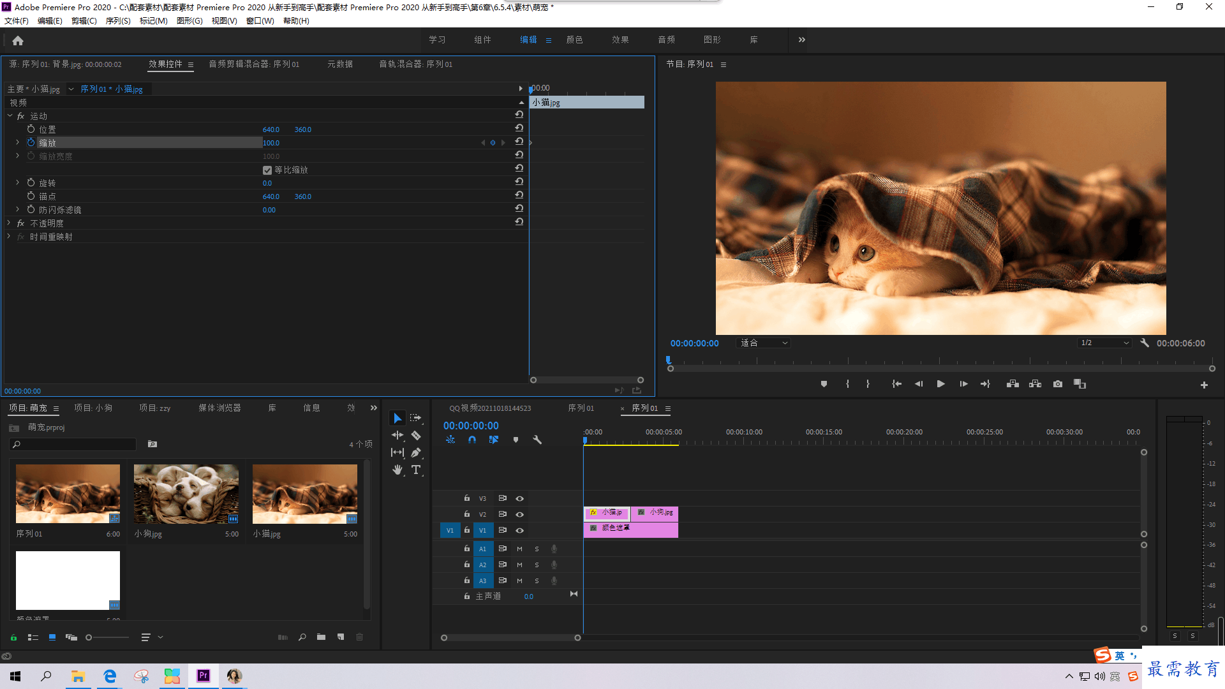Select 小狗.jpg thumbnail in project panel

point(186,494)
